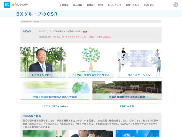Click the ESGデータ集 button
Viewport: 182px width, 137px height.
click(x=127, y=106)
